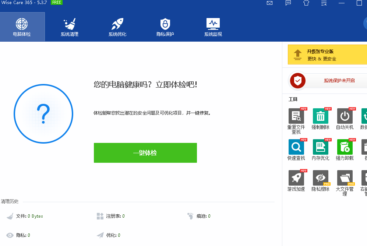Click the 注册表 history icon
The width and height of the screenshot is (367, 246).
(x=100, y=216)
